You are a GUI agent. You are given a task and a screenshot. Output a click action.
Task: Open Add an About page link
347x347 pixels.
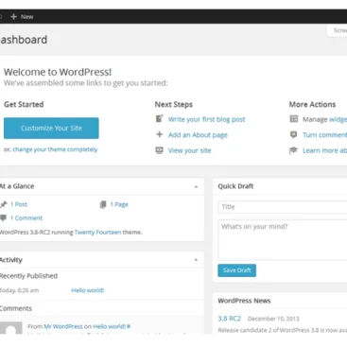pyautogui.click(x=198, y=135)
